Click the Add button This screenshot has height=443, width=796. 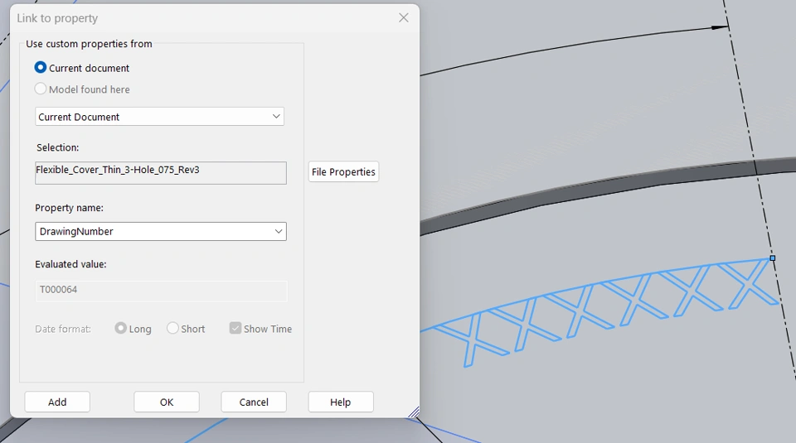tap(57, 402)
